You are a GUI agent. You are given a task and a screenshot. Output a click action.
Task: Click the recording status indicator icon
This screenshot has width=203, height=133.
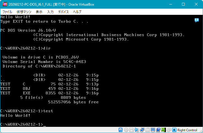[158, 130]
